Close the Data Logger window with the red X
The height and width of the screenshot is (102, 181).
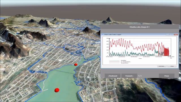click(x=176, y=35)
